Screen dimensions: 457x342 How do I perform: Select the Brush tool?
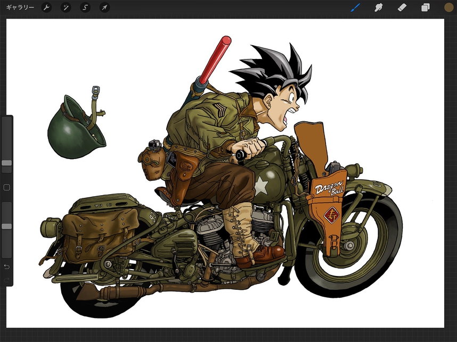tap(356, 7)
